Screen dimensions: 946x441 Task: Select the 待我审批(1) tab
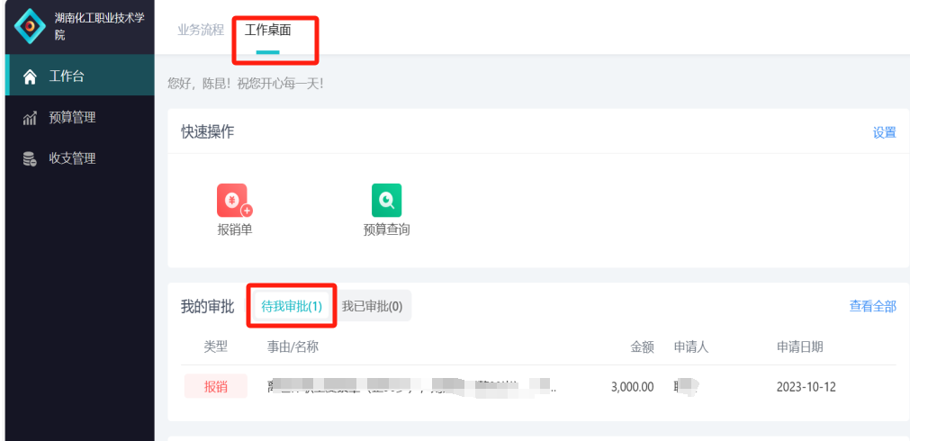[x=292, y=306]
